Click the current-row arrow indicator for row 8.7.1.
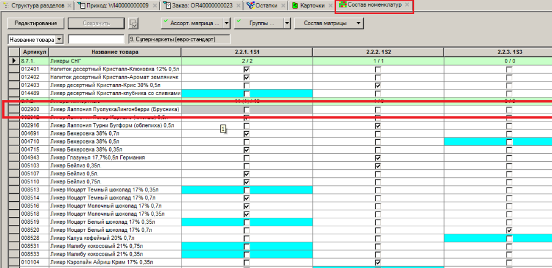This screenshot has height=268, width=552. point(14,61)
